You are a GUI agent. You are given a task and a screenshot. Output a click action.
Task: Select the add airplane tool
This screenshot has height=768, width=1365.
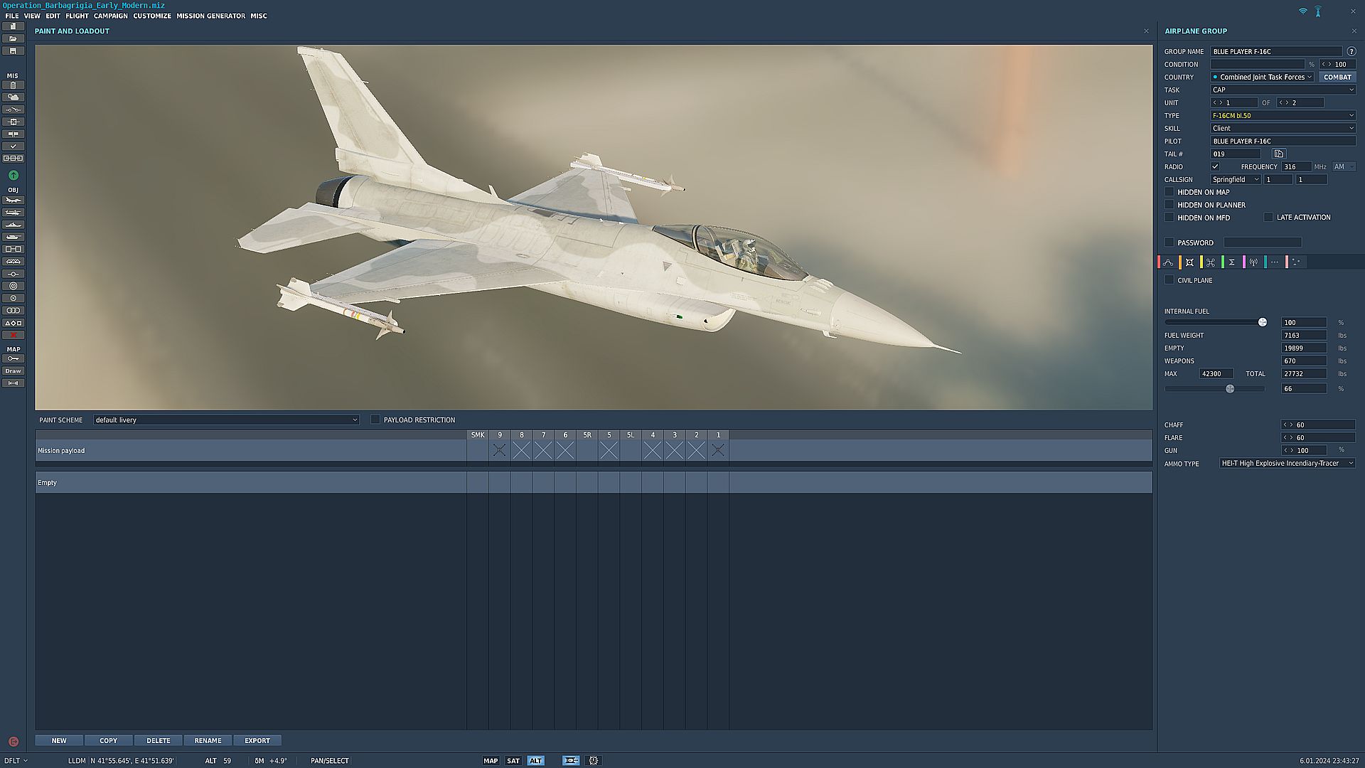point(13,201)
